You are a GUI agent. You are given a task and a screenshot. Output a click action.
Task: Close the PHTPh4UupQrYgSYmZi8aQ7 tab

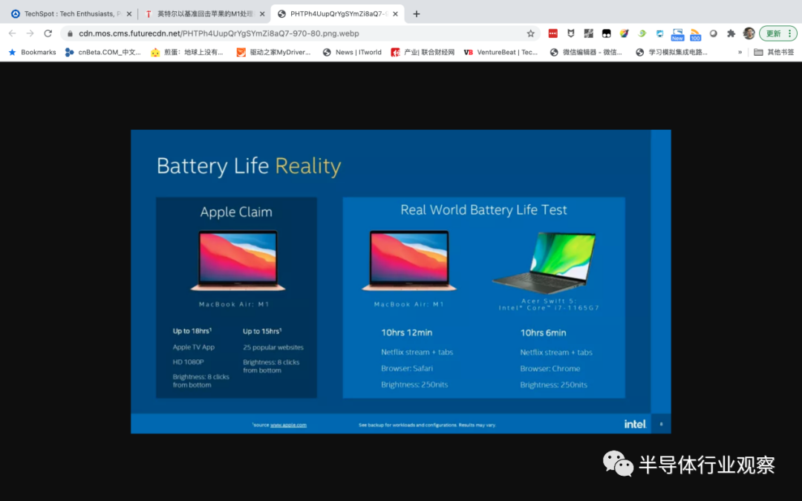[x=395, y=14]
